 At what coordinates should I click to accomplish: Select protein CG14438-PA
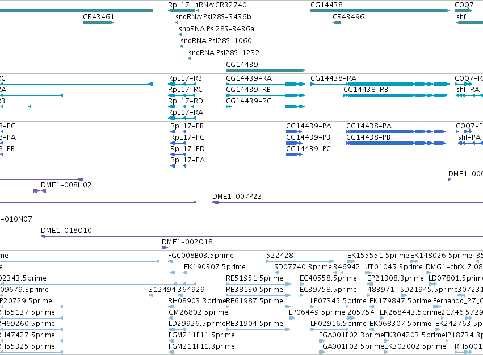(369, 126)
